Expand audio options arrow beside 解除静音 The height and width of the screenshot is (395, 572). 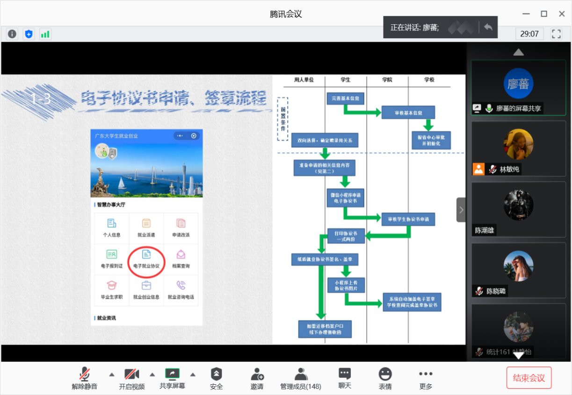tap(112, 374)
